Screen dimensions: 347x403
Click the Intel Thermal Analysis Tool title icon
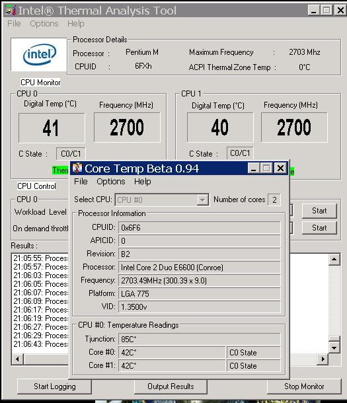tap(11, 11)
